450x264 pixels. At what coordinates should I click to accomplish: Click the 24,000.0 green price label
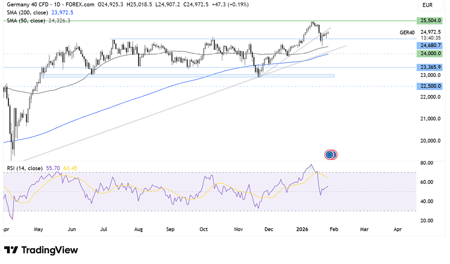430,54
